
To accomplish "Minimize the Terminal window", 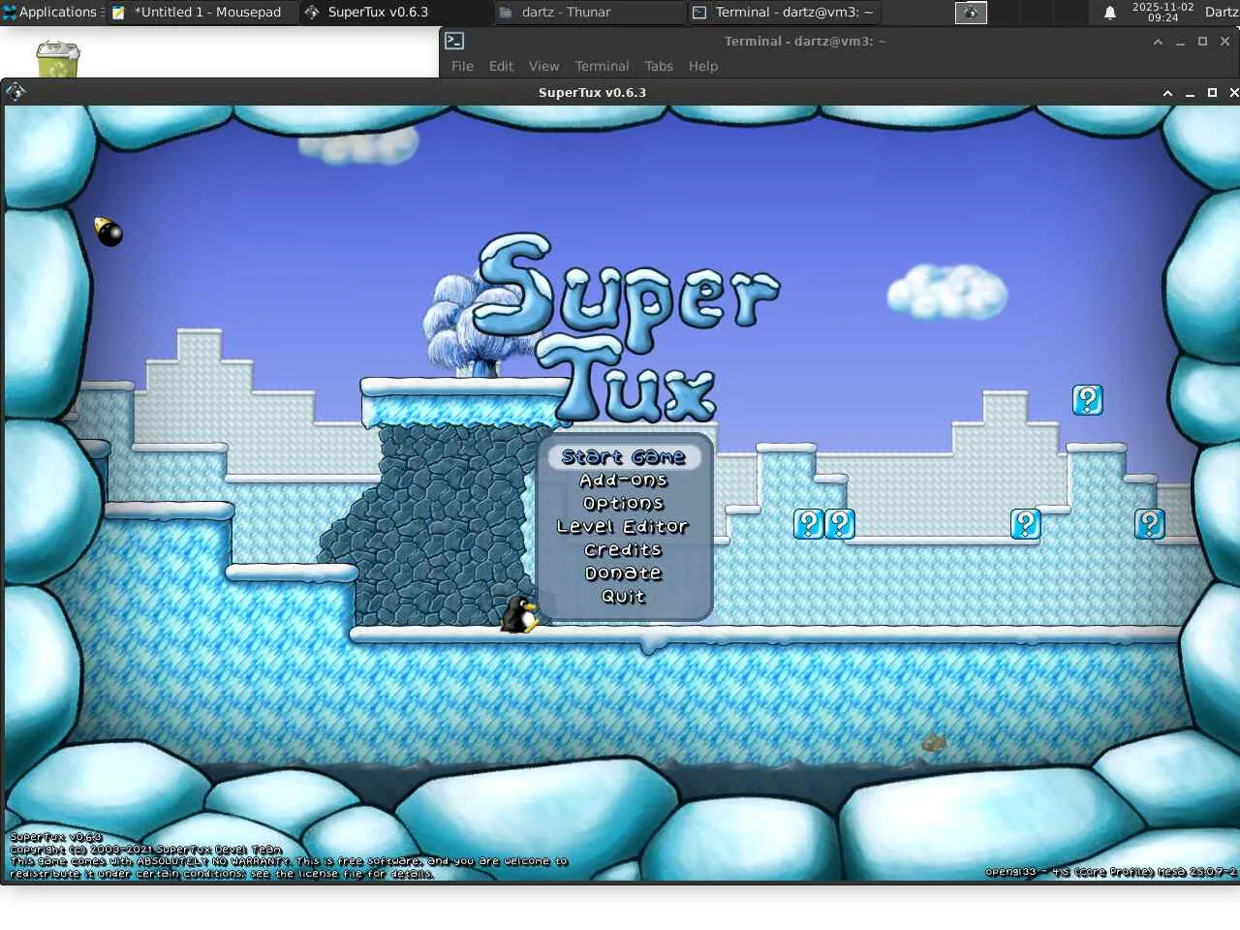I will click(x=1180, y=42).
